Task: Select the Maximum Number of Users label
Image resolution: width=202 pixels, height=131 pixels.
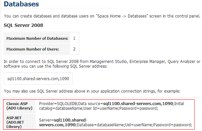Action: 33,49
